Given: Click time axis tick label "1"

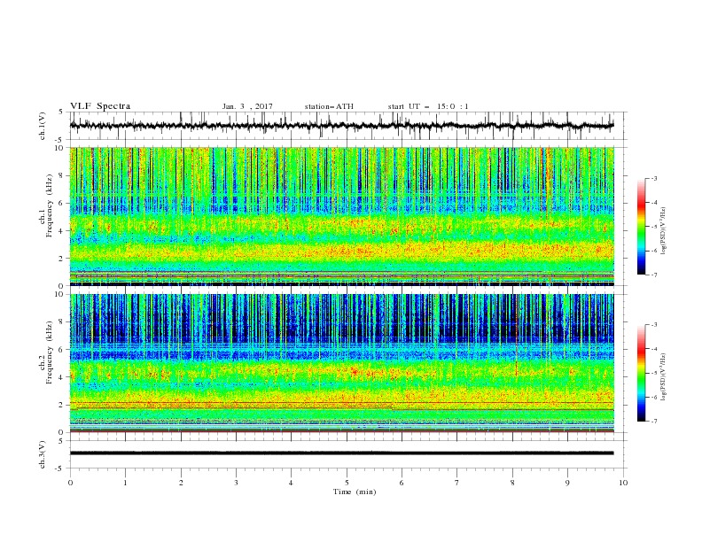Looking at the screenshot, I should [x=125, y=483].
